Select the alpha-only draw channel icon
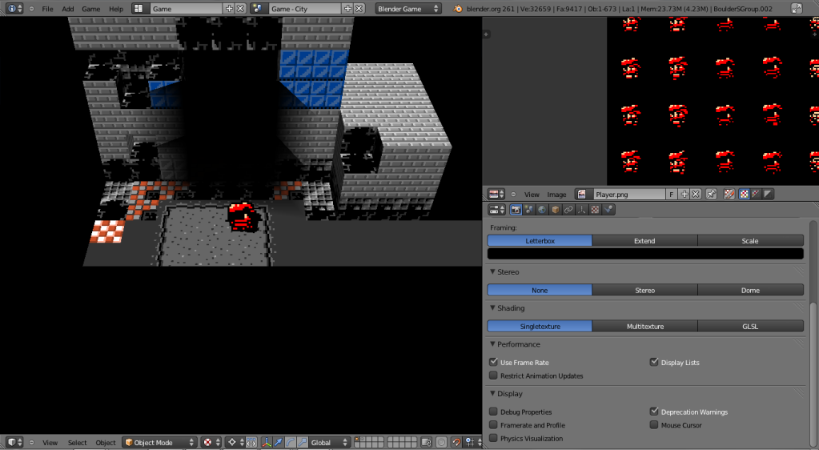The height and width of the screenshot is (450, 819). pos(767,194)
